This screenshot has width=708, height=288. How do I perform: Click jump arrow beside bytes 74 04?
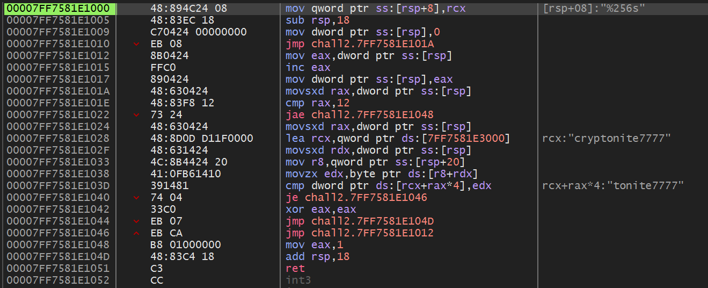[136, 198]
